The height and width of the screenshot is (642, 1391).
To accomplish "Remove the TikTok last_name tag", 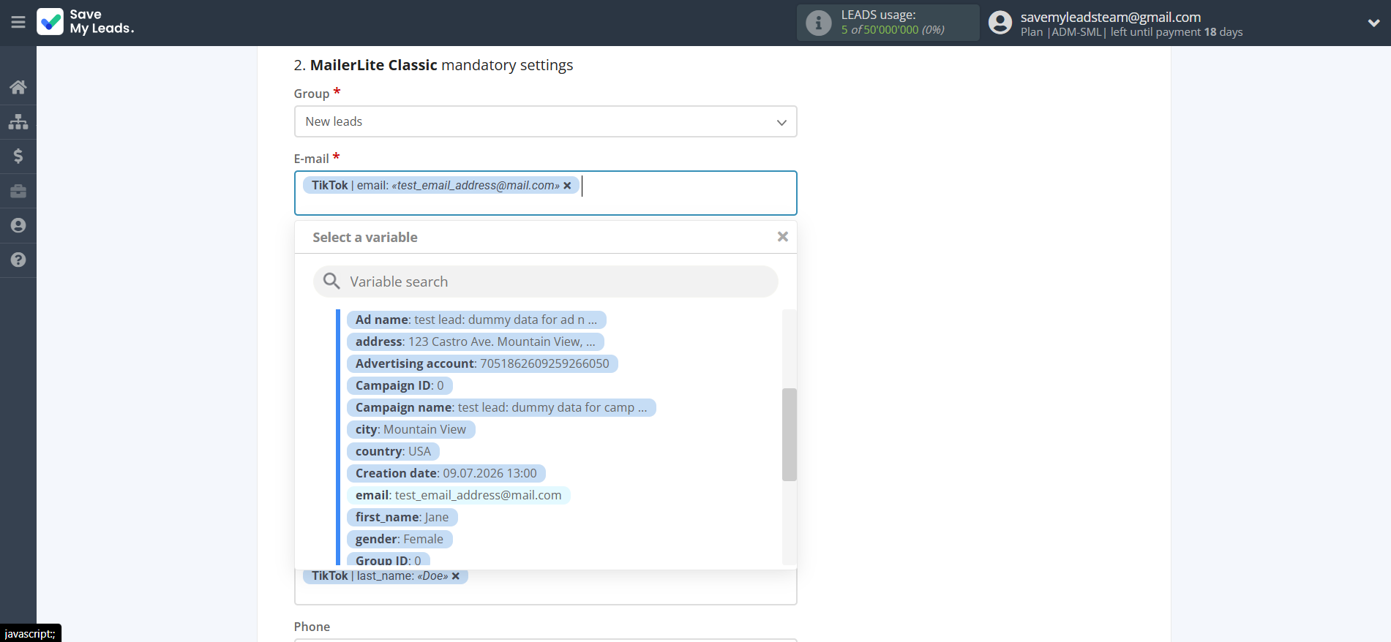I will [x=456, y=576].
